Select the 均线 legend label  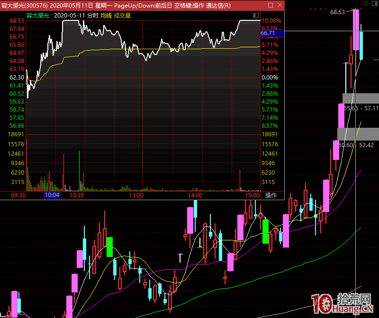click(x=106, y=15)
